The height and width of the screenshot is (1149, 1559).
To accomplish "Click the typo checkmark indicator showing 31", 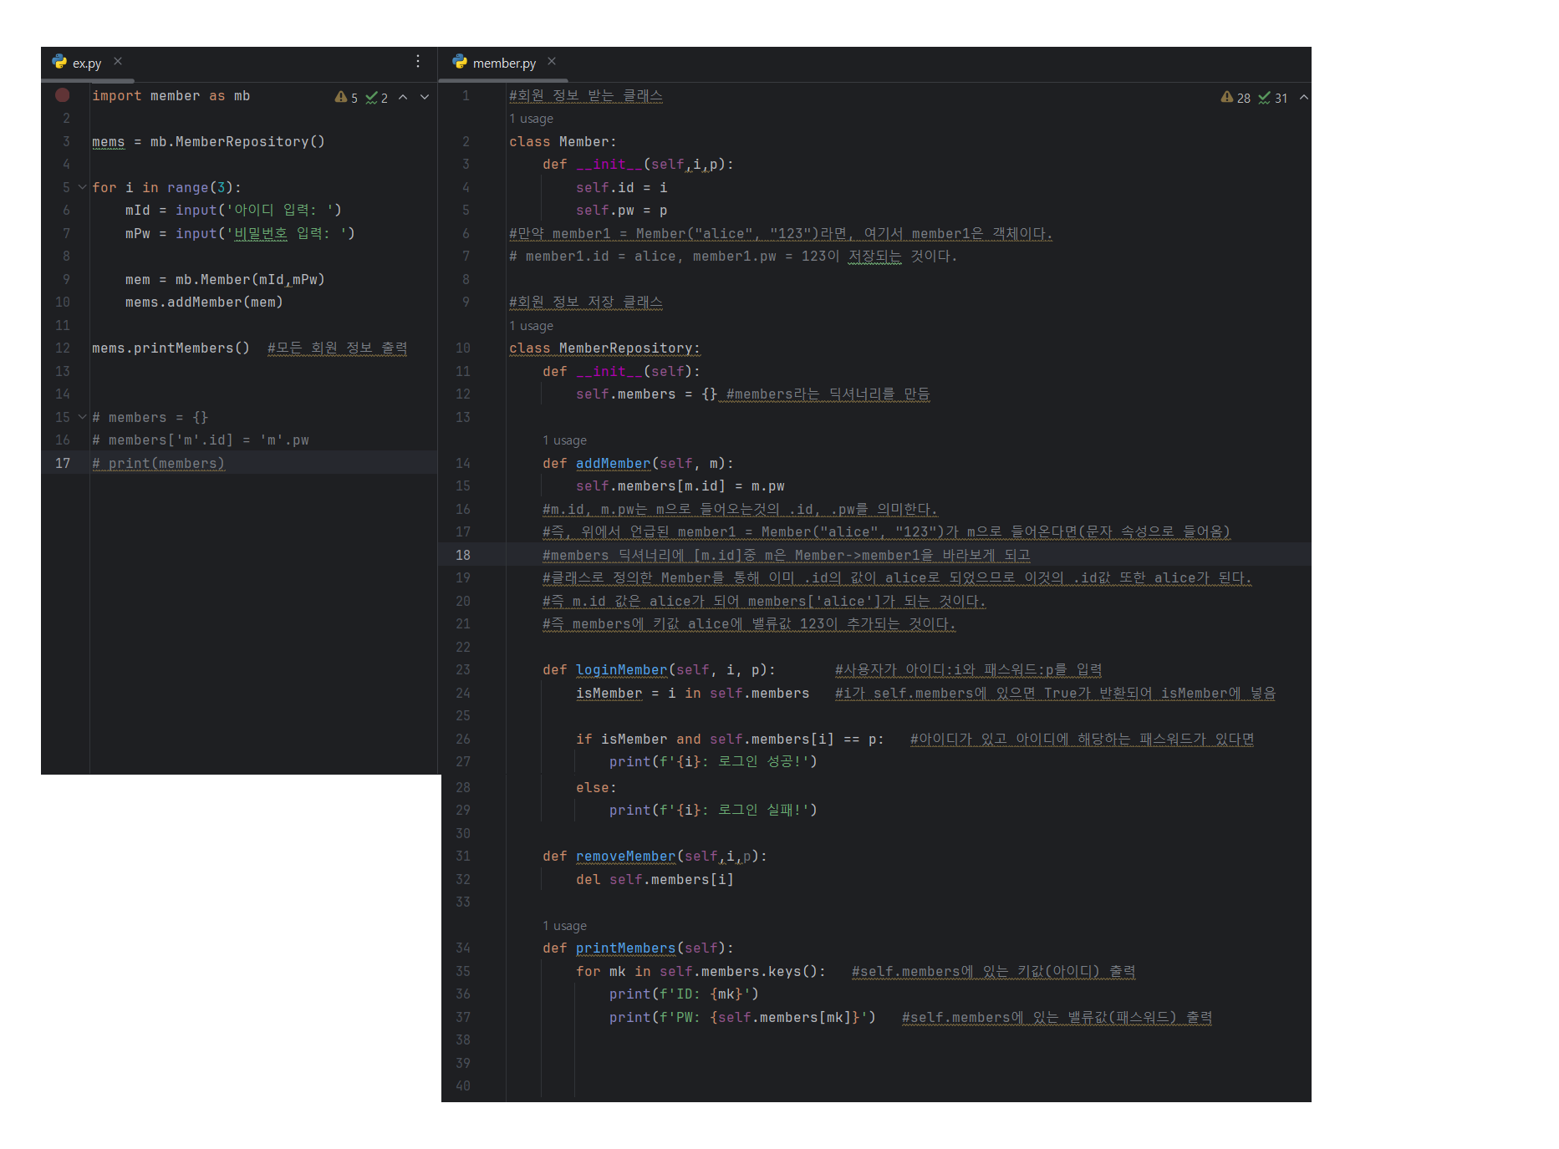I will tap(1273, 98).
